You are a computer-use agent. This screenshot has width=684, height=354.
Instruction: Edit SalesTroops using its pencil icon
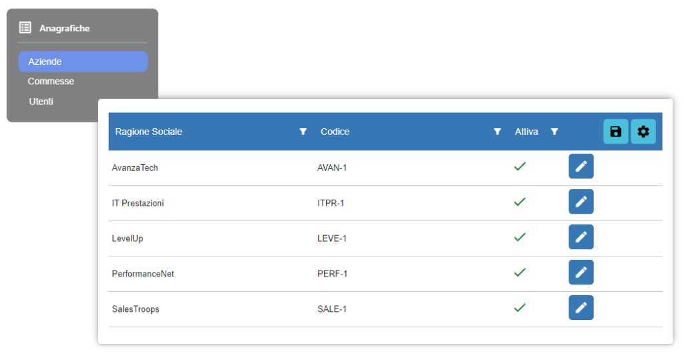click(581, 307)
